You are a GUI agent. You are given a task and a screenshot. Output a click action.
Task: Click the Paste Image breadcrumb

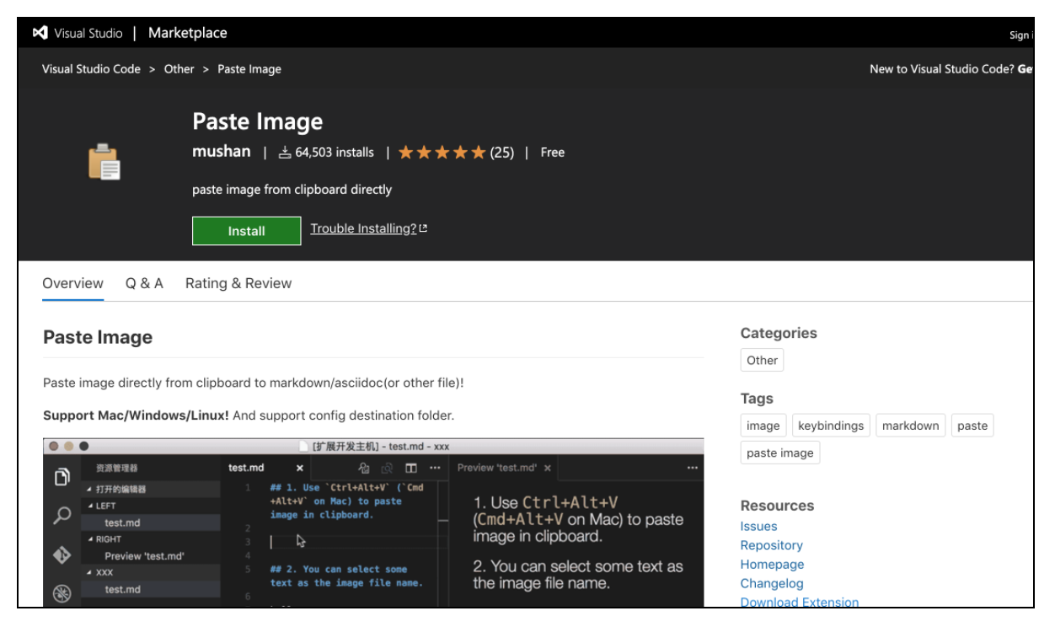(x=249, y=69)
